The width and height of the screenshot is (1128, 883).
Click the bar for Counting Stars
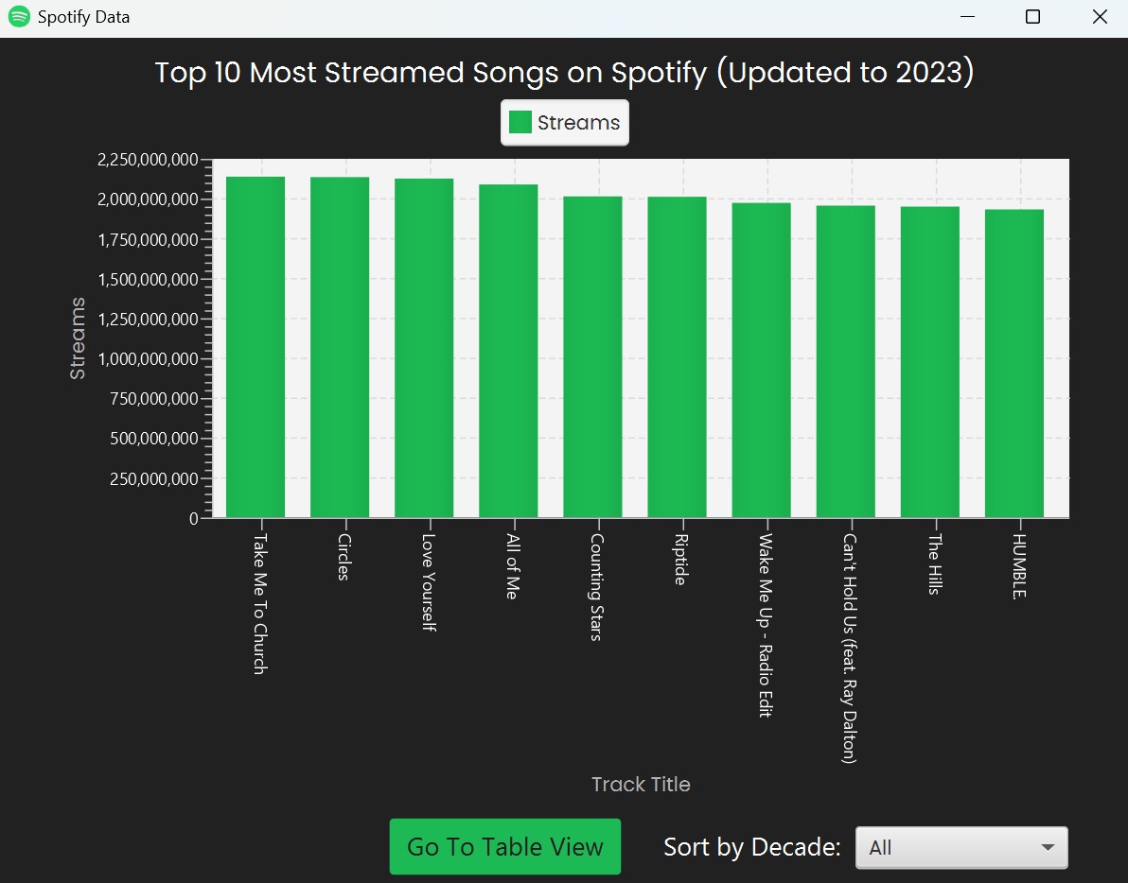click(593, 359)
